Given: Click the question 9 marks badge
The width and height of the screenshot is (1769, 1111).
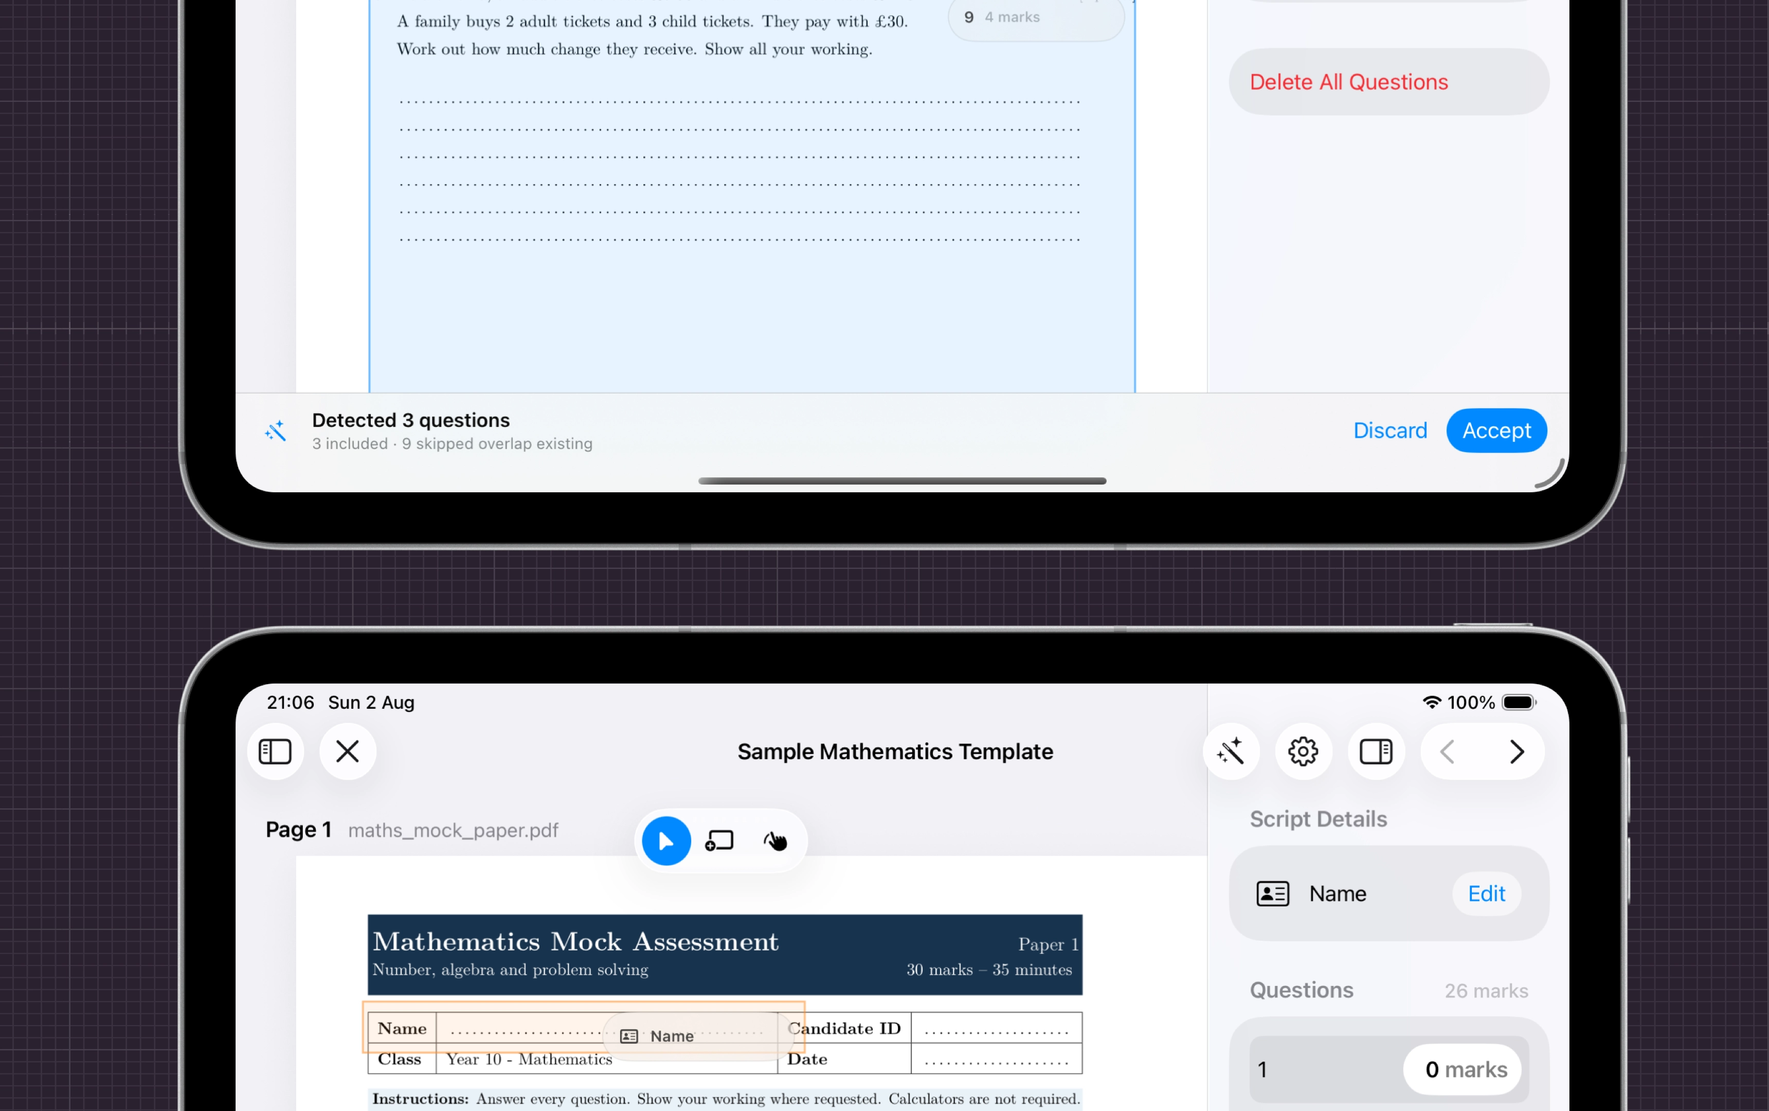Looking at the screenshot, I should tap(1036, 17).
